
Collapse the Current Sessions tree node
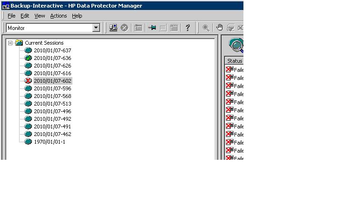tap(10, 43)
